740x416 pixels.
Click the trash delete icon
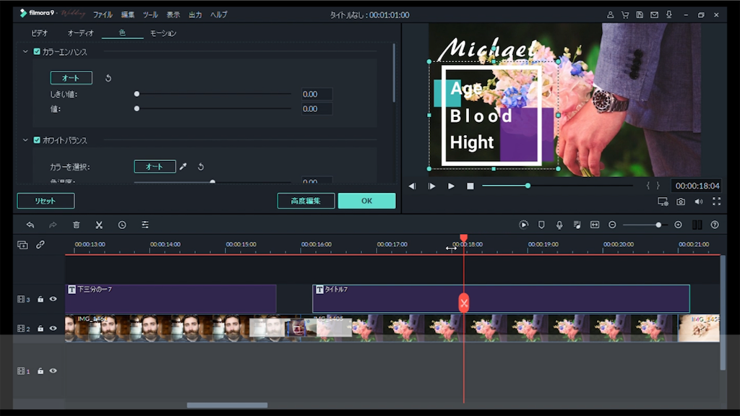(x=76, y=225)
